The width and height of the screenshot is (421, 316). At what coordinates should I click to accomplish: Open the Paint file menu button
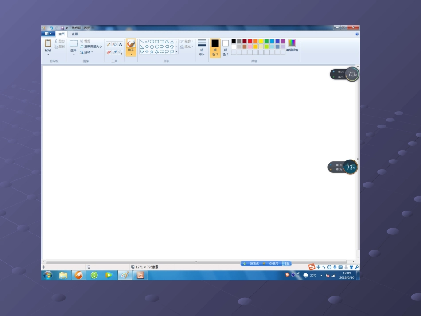click(x=48, y=34)
